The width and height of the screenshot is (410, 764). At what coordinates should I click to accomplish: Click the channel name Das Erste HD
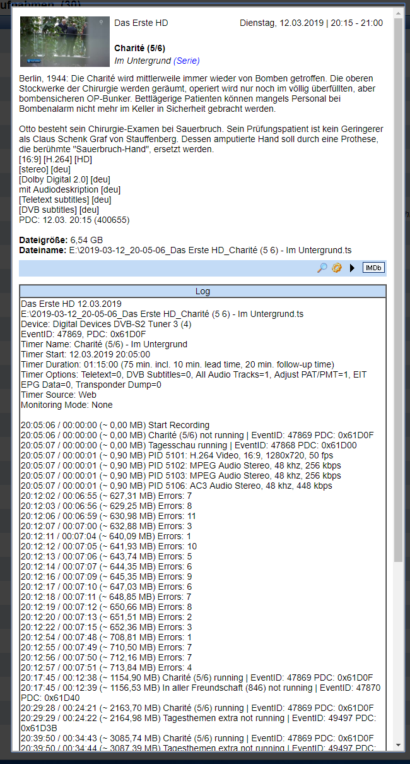pyautogui.click(x=141, y=23)
